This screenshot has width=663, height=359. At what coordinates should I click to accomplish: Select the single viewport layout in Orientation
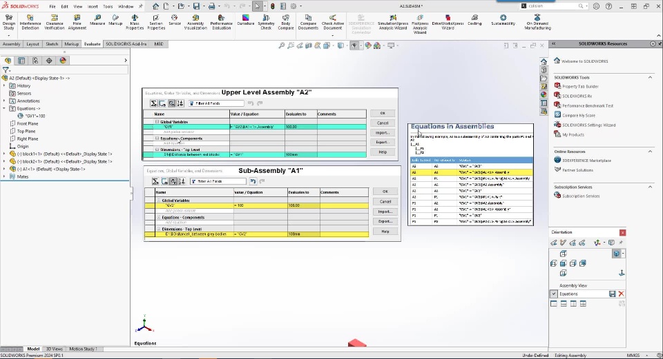point(554,304)
